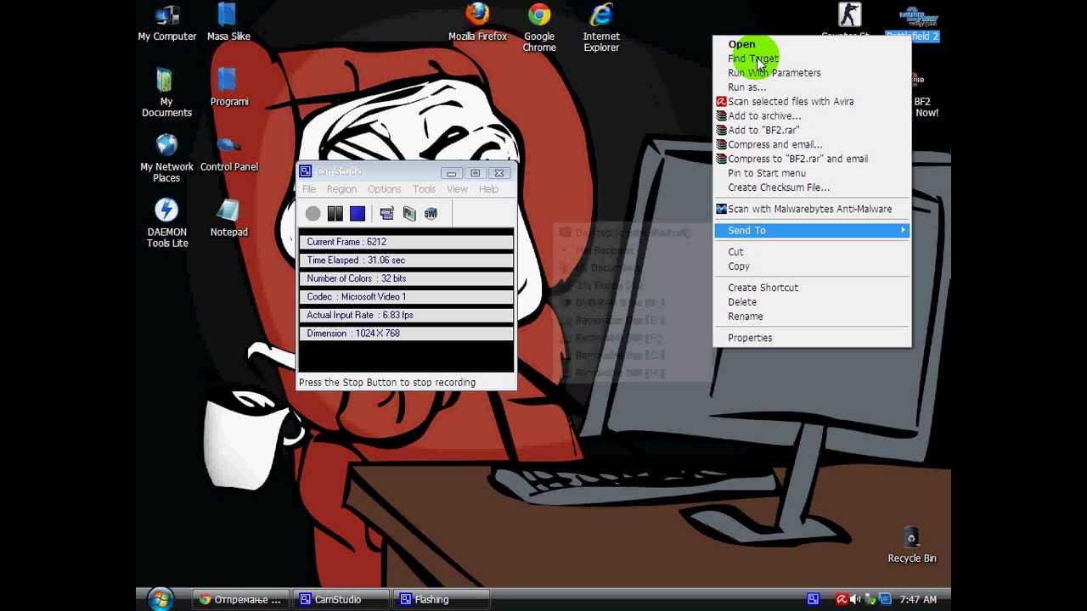
Task: Open CamStudio Tools menu
Action: tap(424, 189)
